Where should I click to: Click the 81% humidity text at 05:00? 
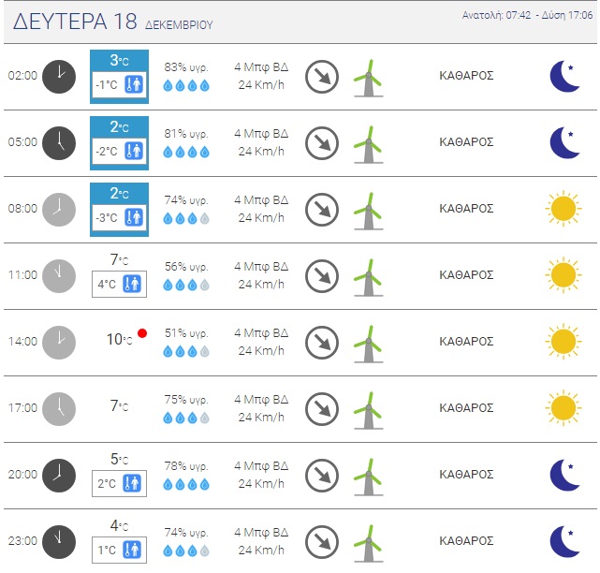click(x=186, y=133)
